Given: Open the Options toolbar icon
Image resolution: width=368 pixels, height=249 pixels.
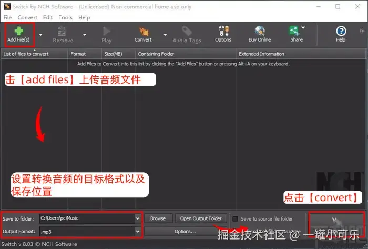Looking at the screenshot, I should pos(223,35).
